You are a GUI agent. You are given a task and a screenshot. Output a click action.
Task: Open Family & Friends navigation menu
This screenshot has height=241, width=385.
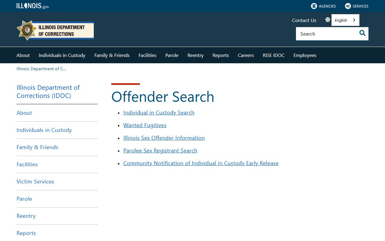112,55
